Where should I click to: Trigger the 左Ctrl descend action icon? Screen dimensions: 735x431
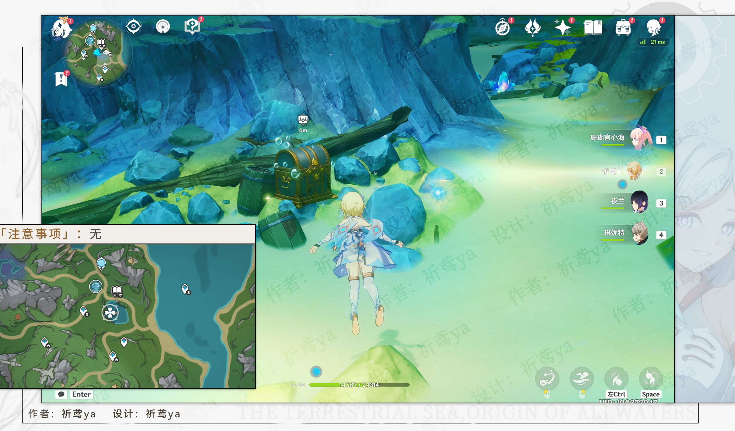(617, 379)
